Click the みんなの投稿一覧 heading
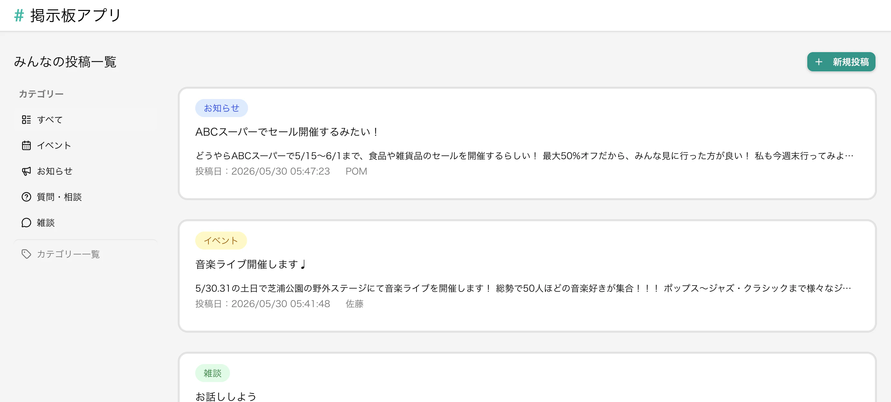Viewport: 891px width, 402px height. click(x=65, y=62)
